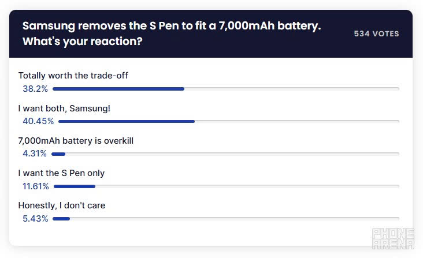This screenshot has width=423, height=258.
Task: Choose "I want the S Pen only" answer
Action: (x=61, y=173)
